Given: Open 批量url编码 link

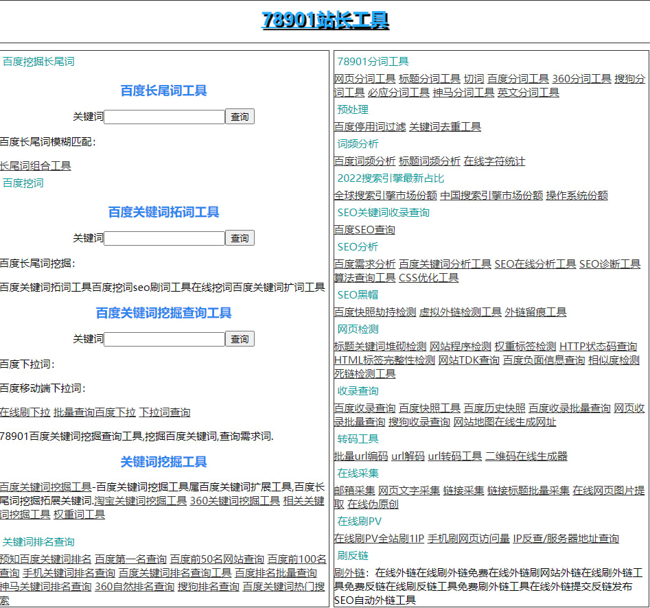Looking at the screenshot, I should pos(361,456).
